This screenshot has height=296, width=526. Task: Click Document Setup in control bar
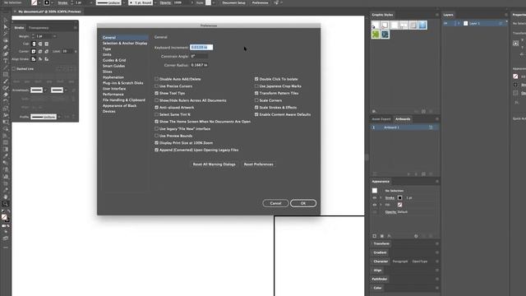tap(233, 2)
